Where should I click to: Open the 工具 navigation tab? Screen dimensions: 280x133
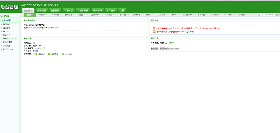(122, 11)
